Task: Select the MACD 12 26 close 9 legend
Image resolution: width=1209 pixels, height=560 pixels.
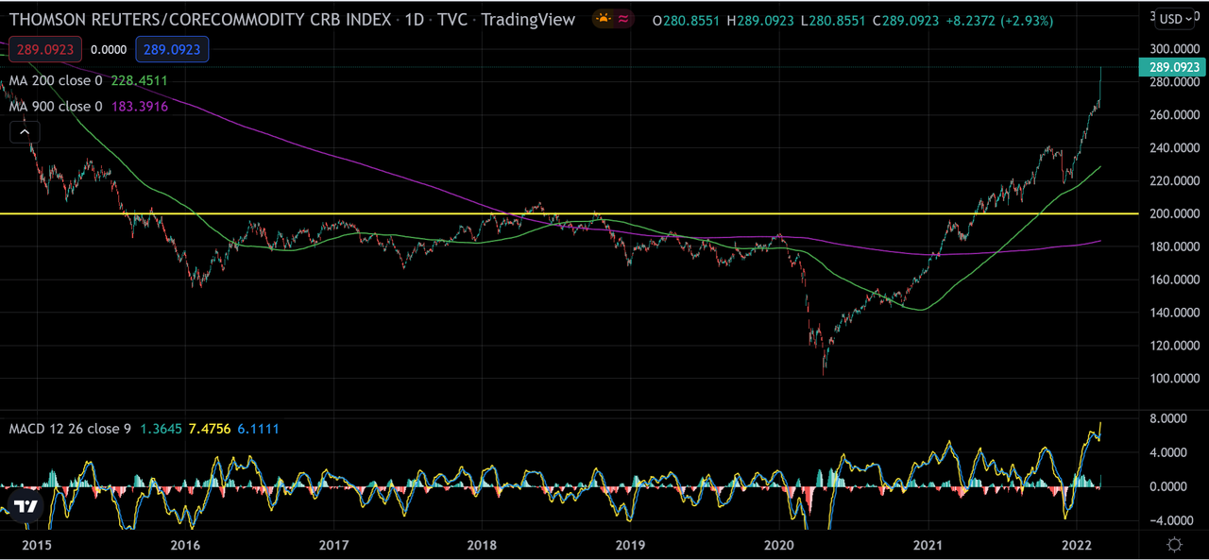Action: click(70, 429)
